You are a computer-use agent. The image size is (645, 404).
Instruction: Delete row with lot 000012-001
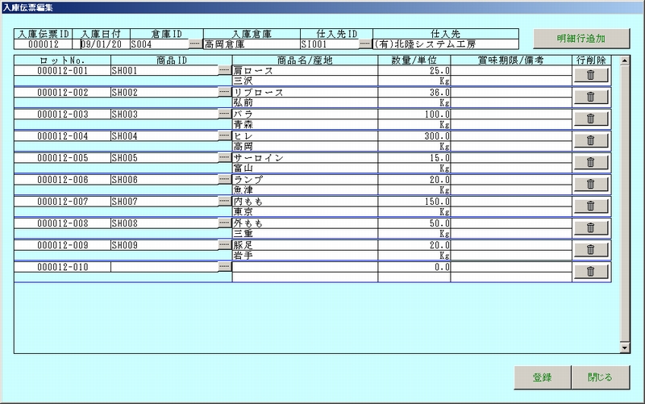pyautogui.click(x=591, y=75)
